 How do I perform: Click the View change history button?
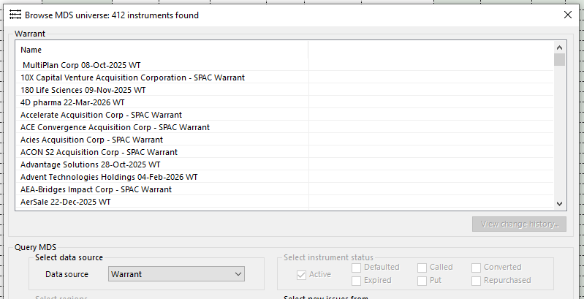(519, 224)
